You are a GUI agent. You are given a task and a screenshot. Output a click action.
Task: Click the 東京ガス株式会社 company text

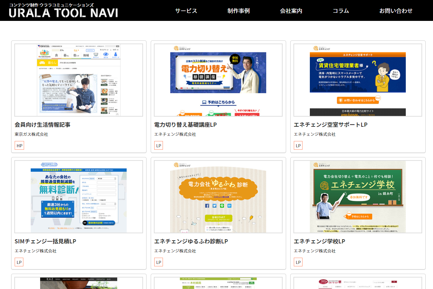click(x=31, y=134)
